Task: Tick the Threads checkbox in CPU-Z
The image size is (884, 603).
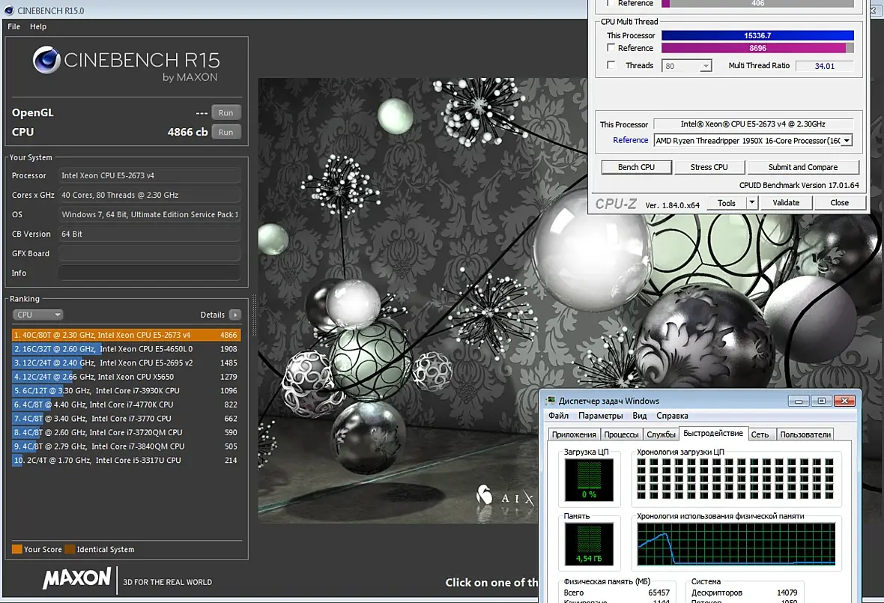Action: click(611, 65)
